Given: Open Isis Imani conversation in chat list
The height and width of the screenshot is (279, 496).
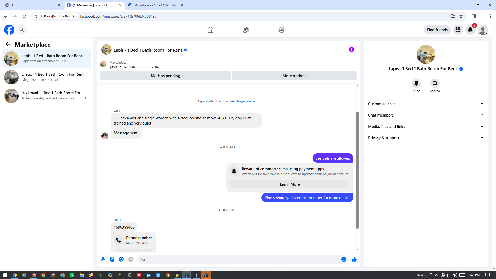Looking at the screenshot, I should [47, 96].
